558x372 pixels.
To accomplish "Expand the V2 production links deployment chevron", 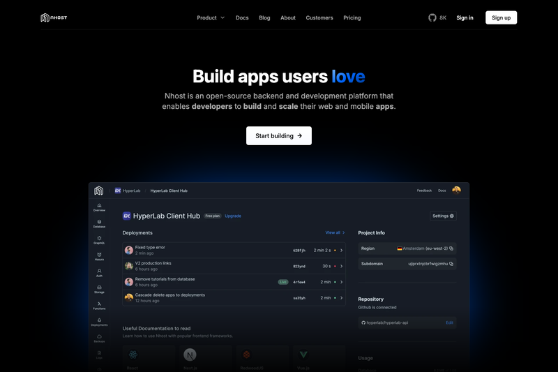I will click(341, 267).
